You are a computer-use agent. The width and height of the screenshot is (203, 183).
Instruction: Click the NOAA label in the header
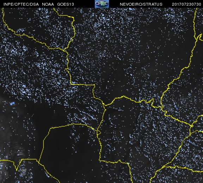(48, 4)
